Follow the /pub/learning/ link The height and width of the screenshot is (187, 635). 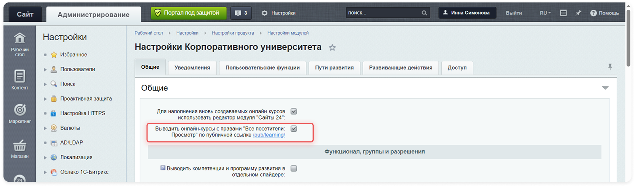[x=269, y=135]
